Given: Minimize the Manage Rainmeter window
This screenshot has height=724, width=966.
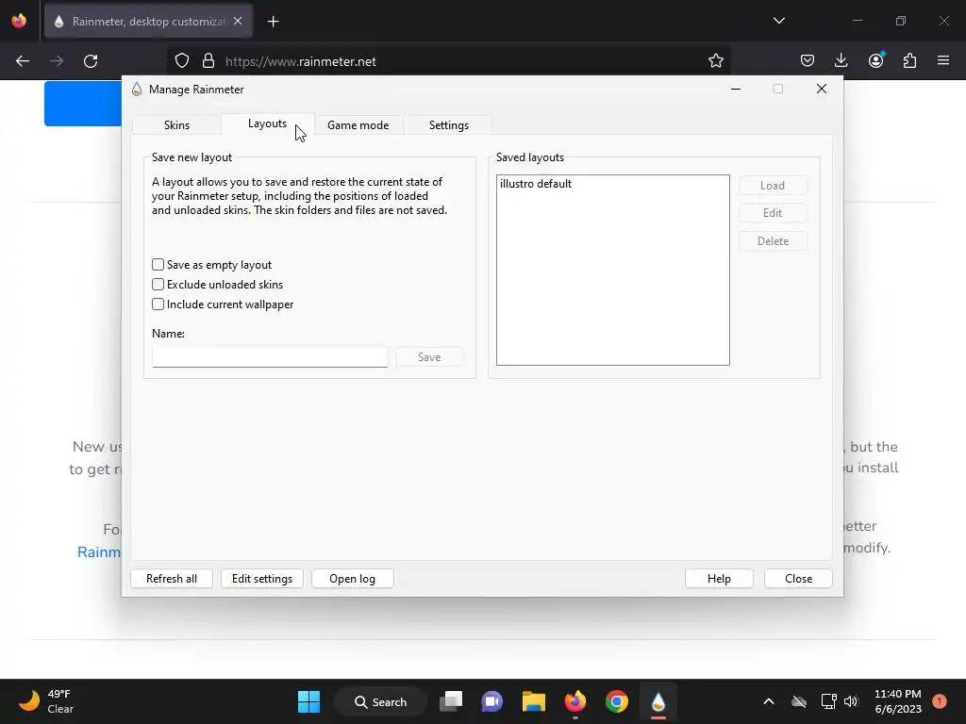Looking at the screenshot, I should coord(736,90).
